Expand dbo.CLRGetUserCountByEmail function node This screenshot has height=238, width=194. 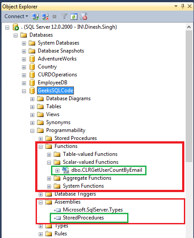57,171
